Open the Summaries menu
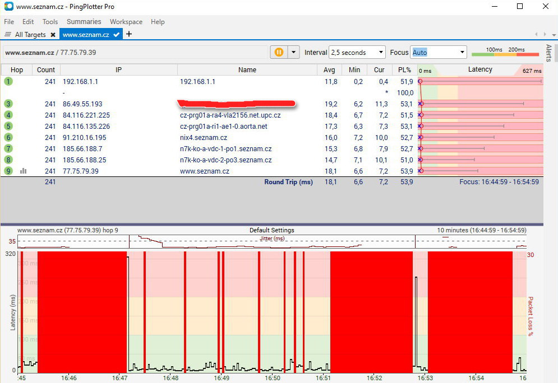The height and width of the screenshot is (383, 558). click(x=84, y=22)
